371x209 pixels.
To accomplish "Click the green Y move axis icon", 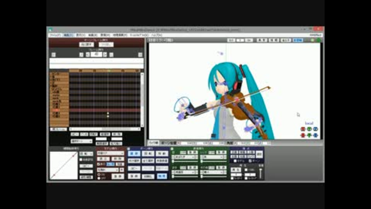I will (x=309, y=135).
